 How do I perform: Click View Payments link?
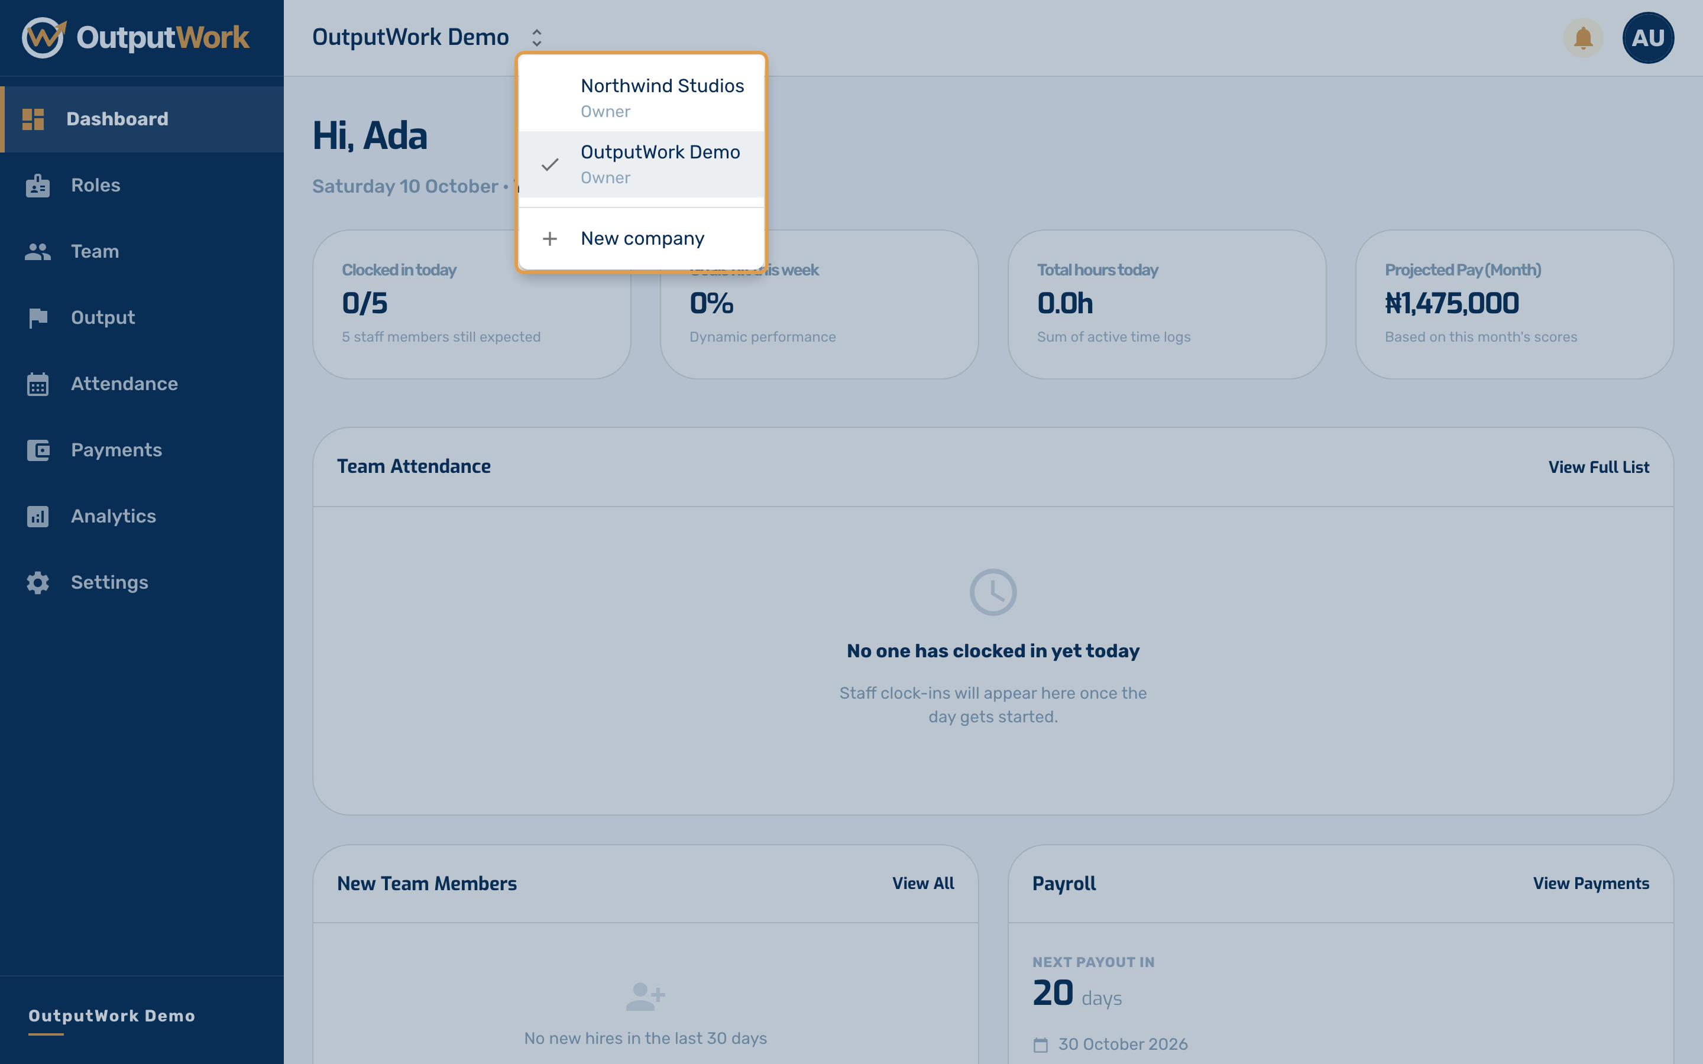pos(1591,884)
